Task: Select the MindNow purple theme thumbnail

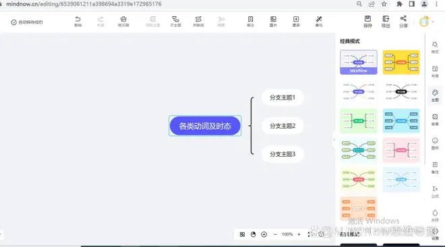Action: pyautogui.click(x=359, y=63)
